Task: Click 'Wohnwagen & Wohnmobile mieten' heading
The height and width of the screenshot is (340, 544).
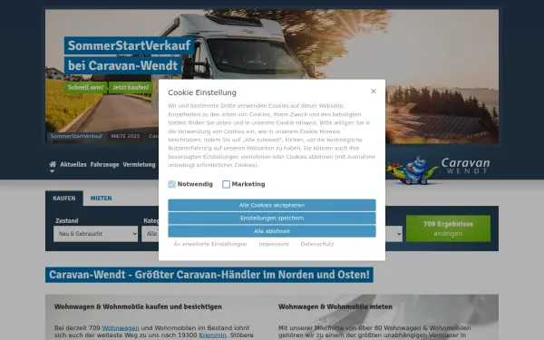Action: (335, 306)
